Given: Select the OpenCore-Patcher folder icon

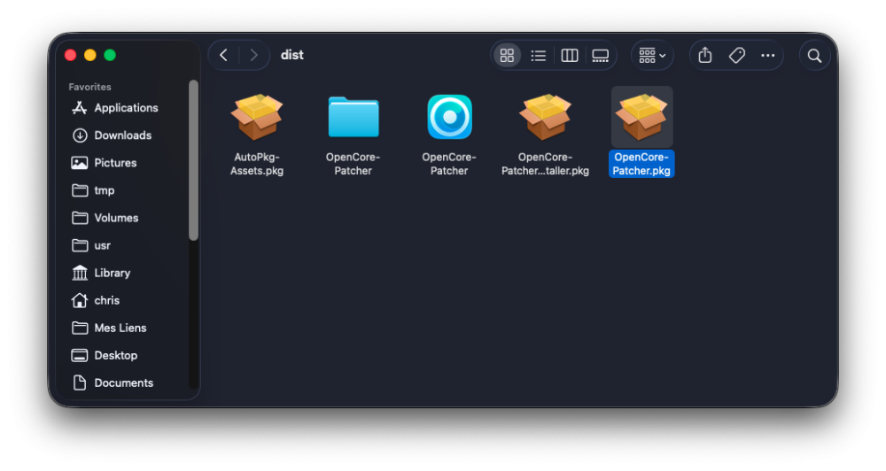Looking at the screenshot, I should click(x=354, y=117).
